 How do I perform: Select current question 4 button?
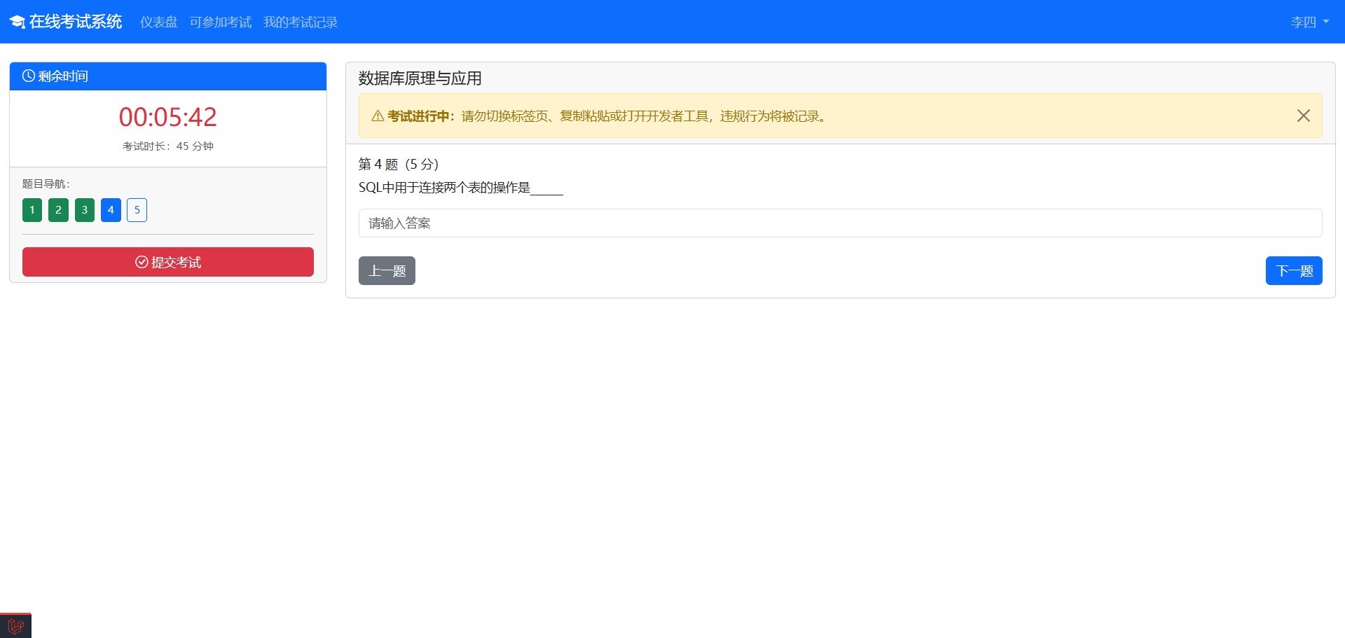[111, 210]
